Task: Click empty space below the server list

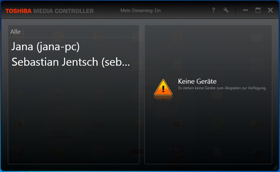Action: coord(73,116)
